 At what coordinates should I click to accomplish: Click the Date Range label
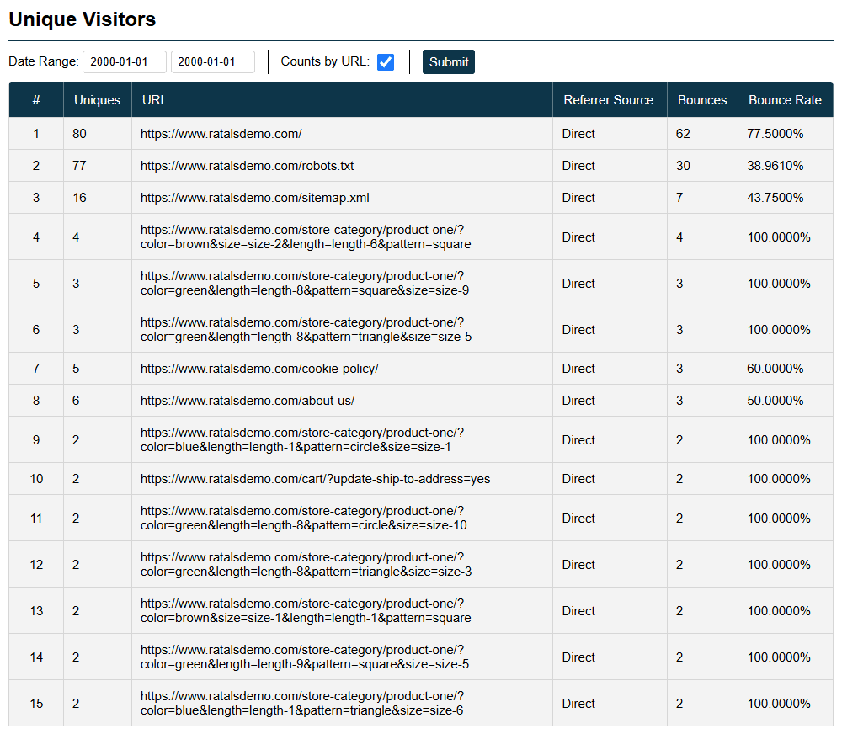44,61
